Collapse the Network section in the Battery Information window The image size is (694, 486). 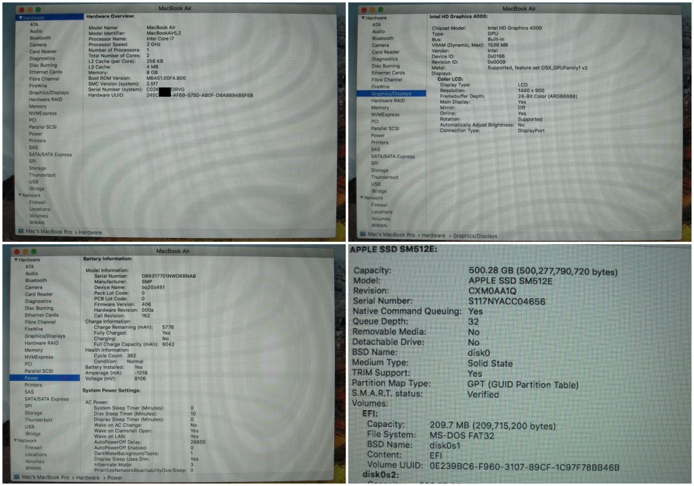click(16, 441)
